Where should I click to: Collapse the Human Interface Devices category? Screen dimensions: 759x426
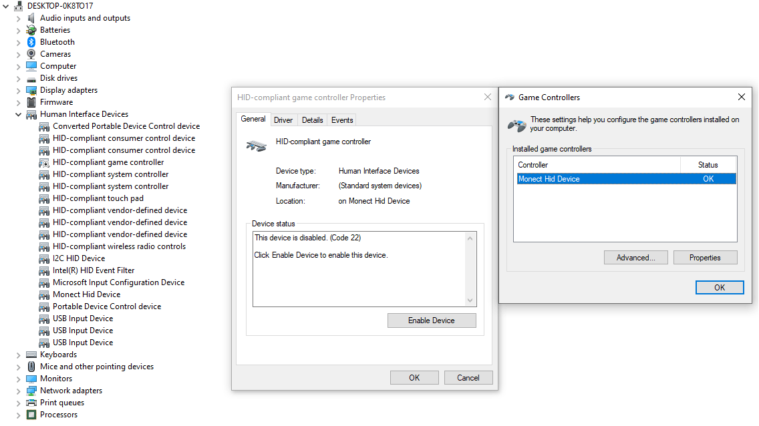(18, 114)
